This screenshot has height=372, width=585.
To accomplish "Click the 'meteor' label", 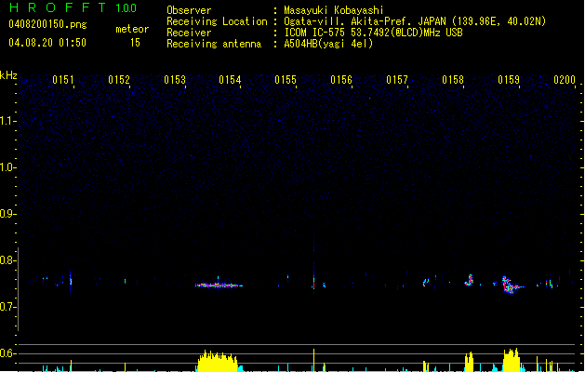I will pyautogui.click(x=132, y=29).
